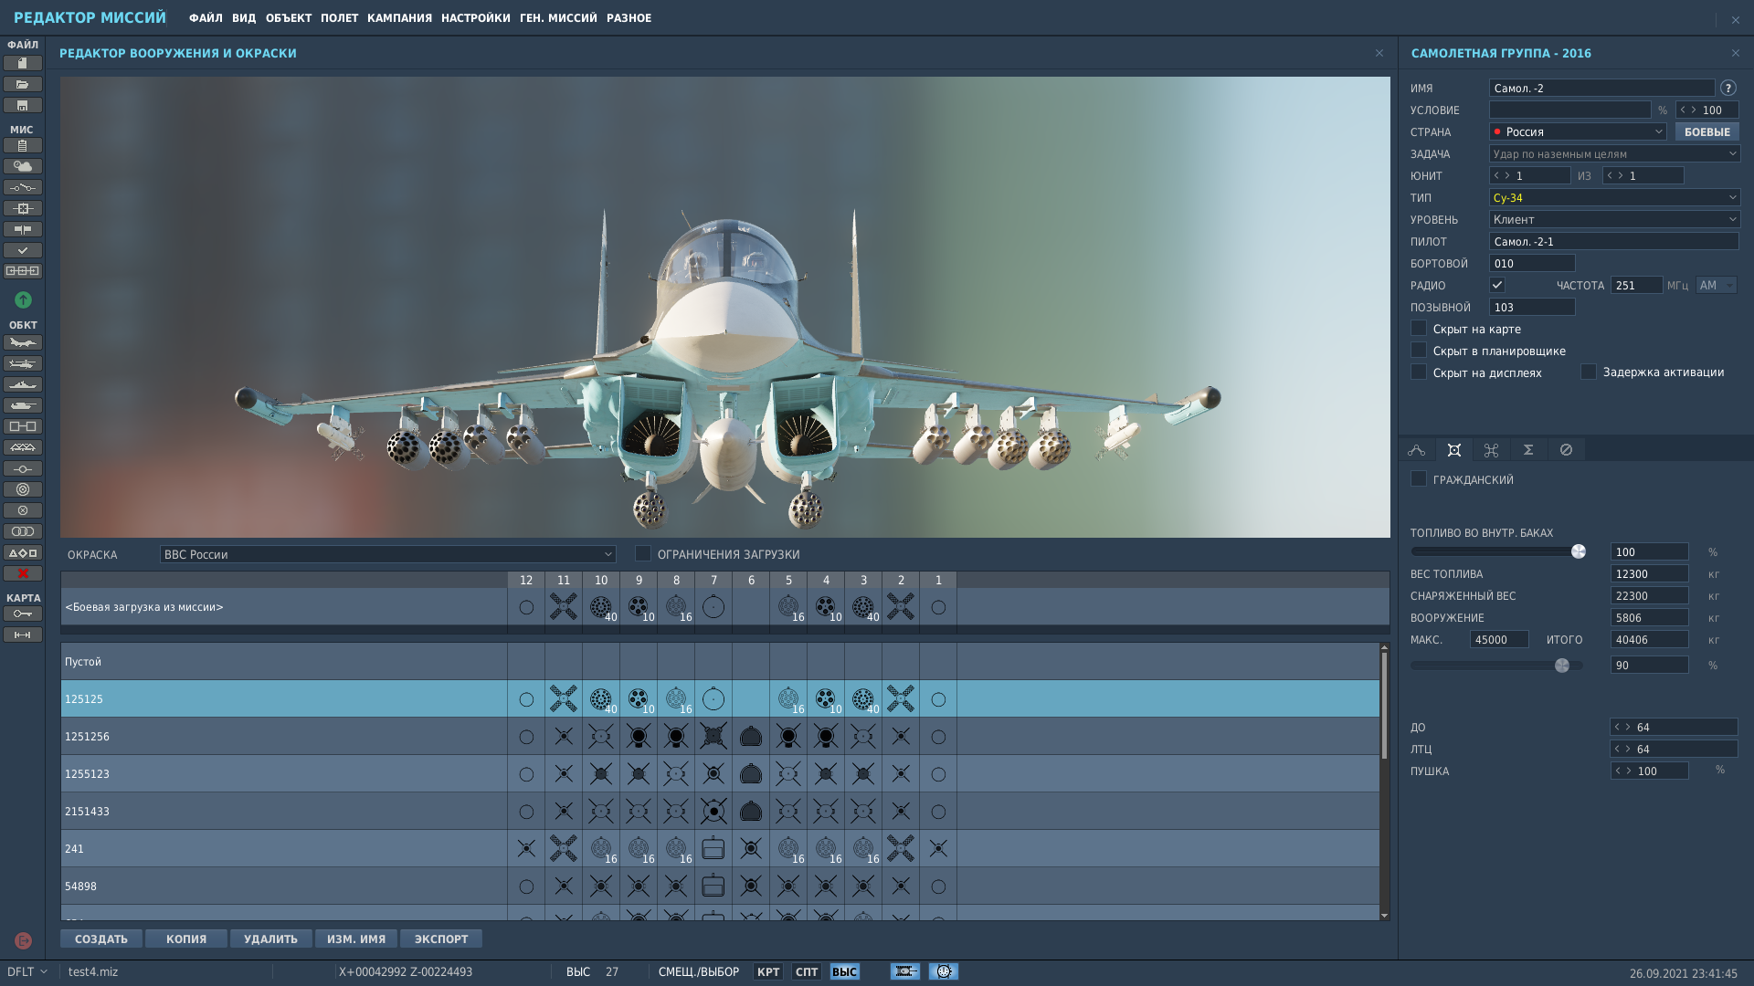Click the green up arrow fly mission icon
Screen dimensions: 1754x986
(x=23, y=299)
